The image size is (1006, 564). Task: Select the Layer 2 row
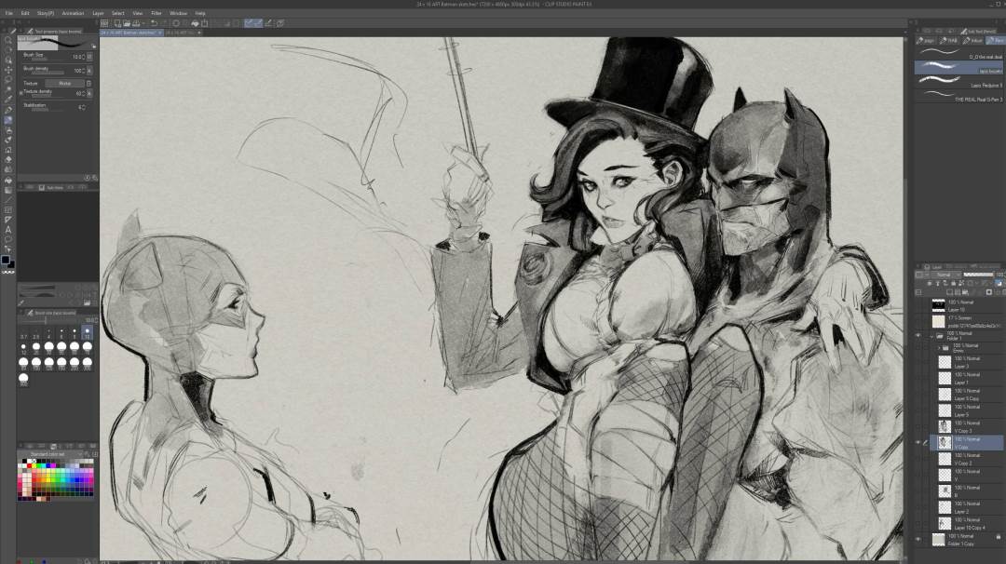[967, 507]
